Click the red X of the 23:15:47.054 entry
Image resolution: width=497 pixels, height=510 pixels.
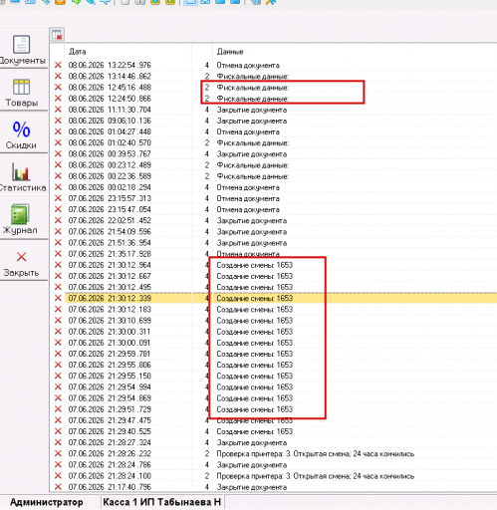point(58,209)
